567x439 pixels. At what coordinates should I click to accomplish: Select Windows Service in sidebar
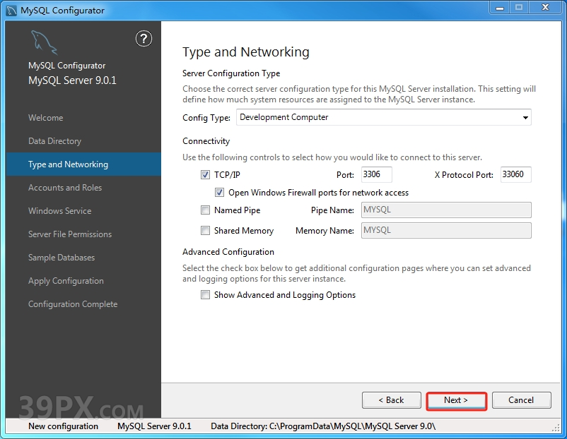click(59, 211)
